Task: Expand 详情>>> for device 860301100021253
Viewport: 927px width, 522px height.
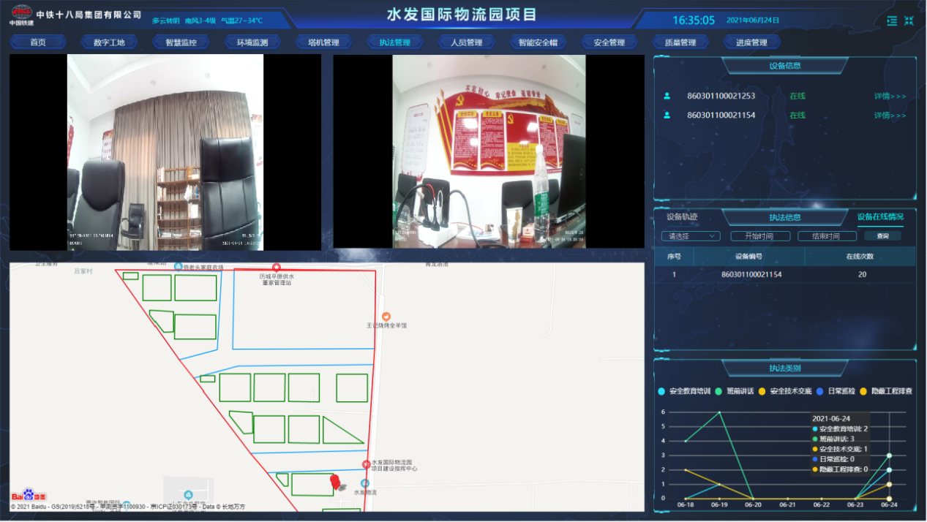Action: click(x=890, y=96)
